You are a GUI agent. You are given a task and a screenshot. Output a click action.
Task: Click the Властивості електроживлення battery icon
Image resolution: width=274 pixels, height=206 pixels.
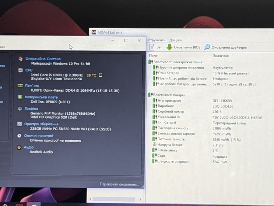coord(151,62)
